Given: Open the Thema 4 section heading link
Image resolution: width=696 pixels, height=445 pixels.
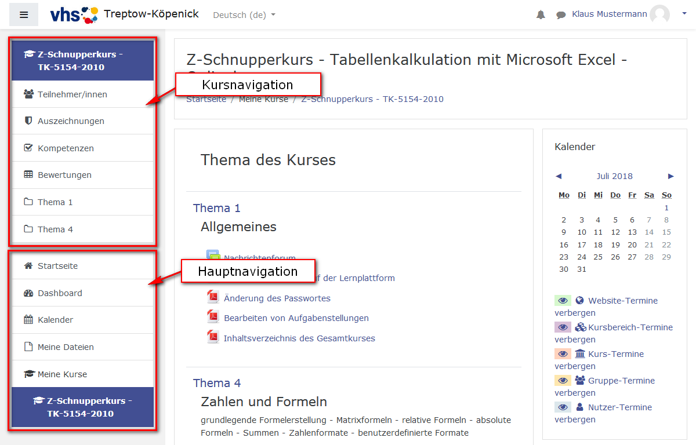Looking at the screenshot, I should point(217,383).
